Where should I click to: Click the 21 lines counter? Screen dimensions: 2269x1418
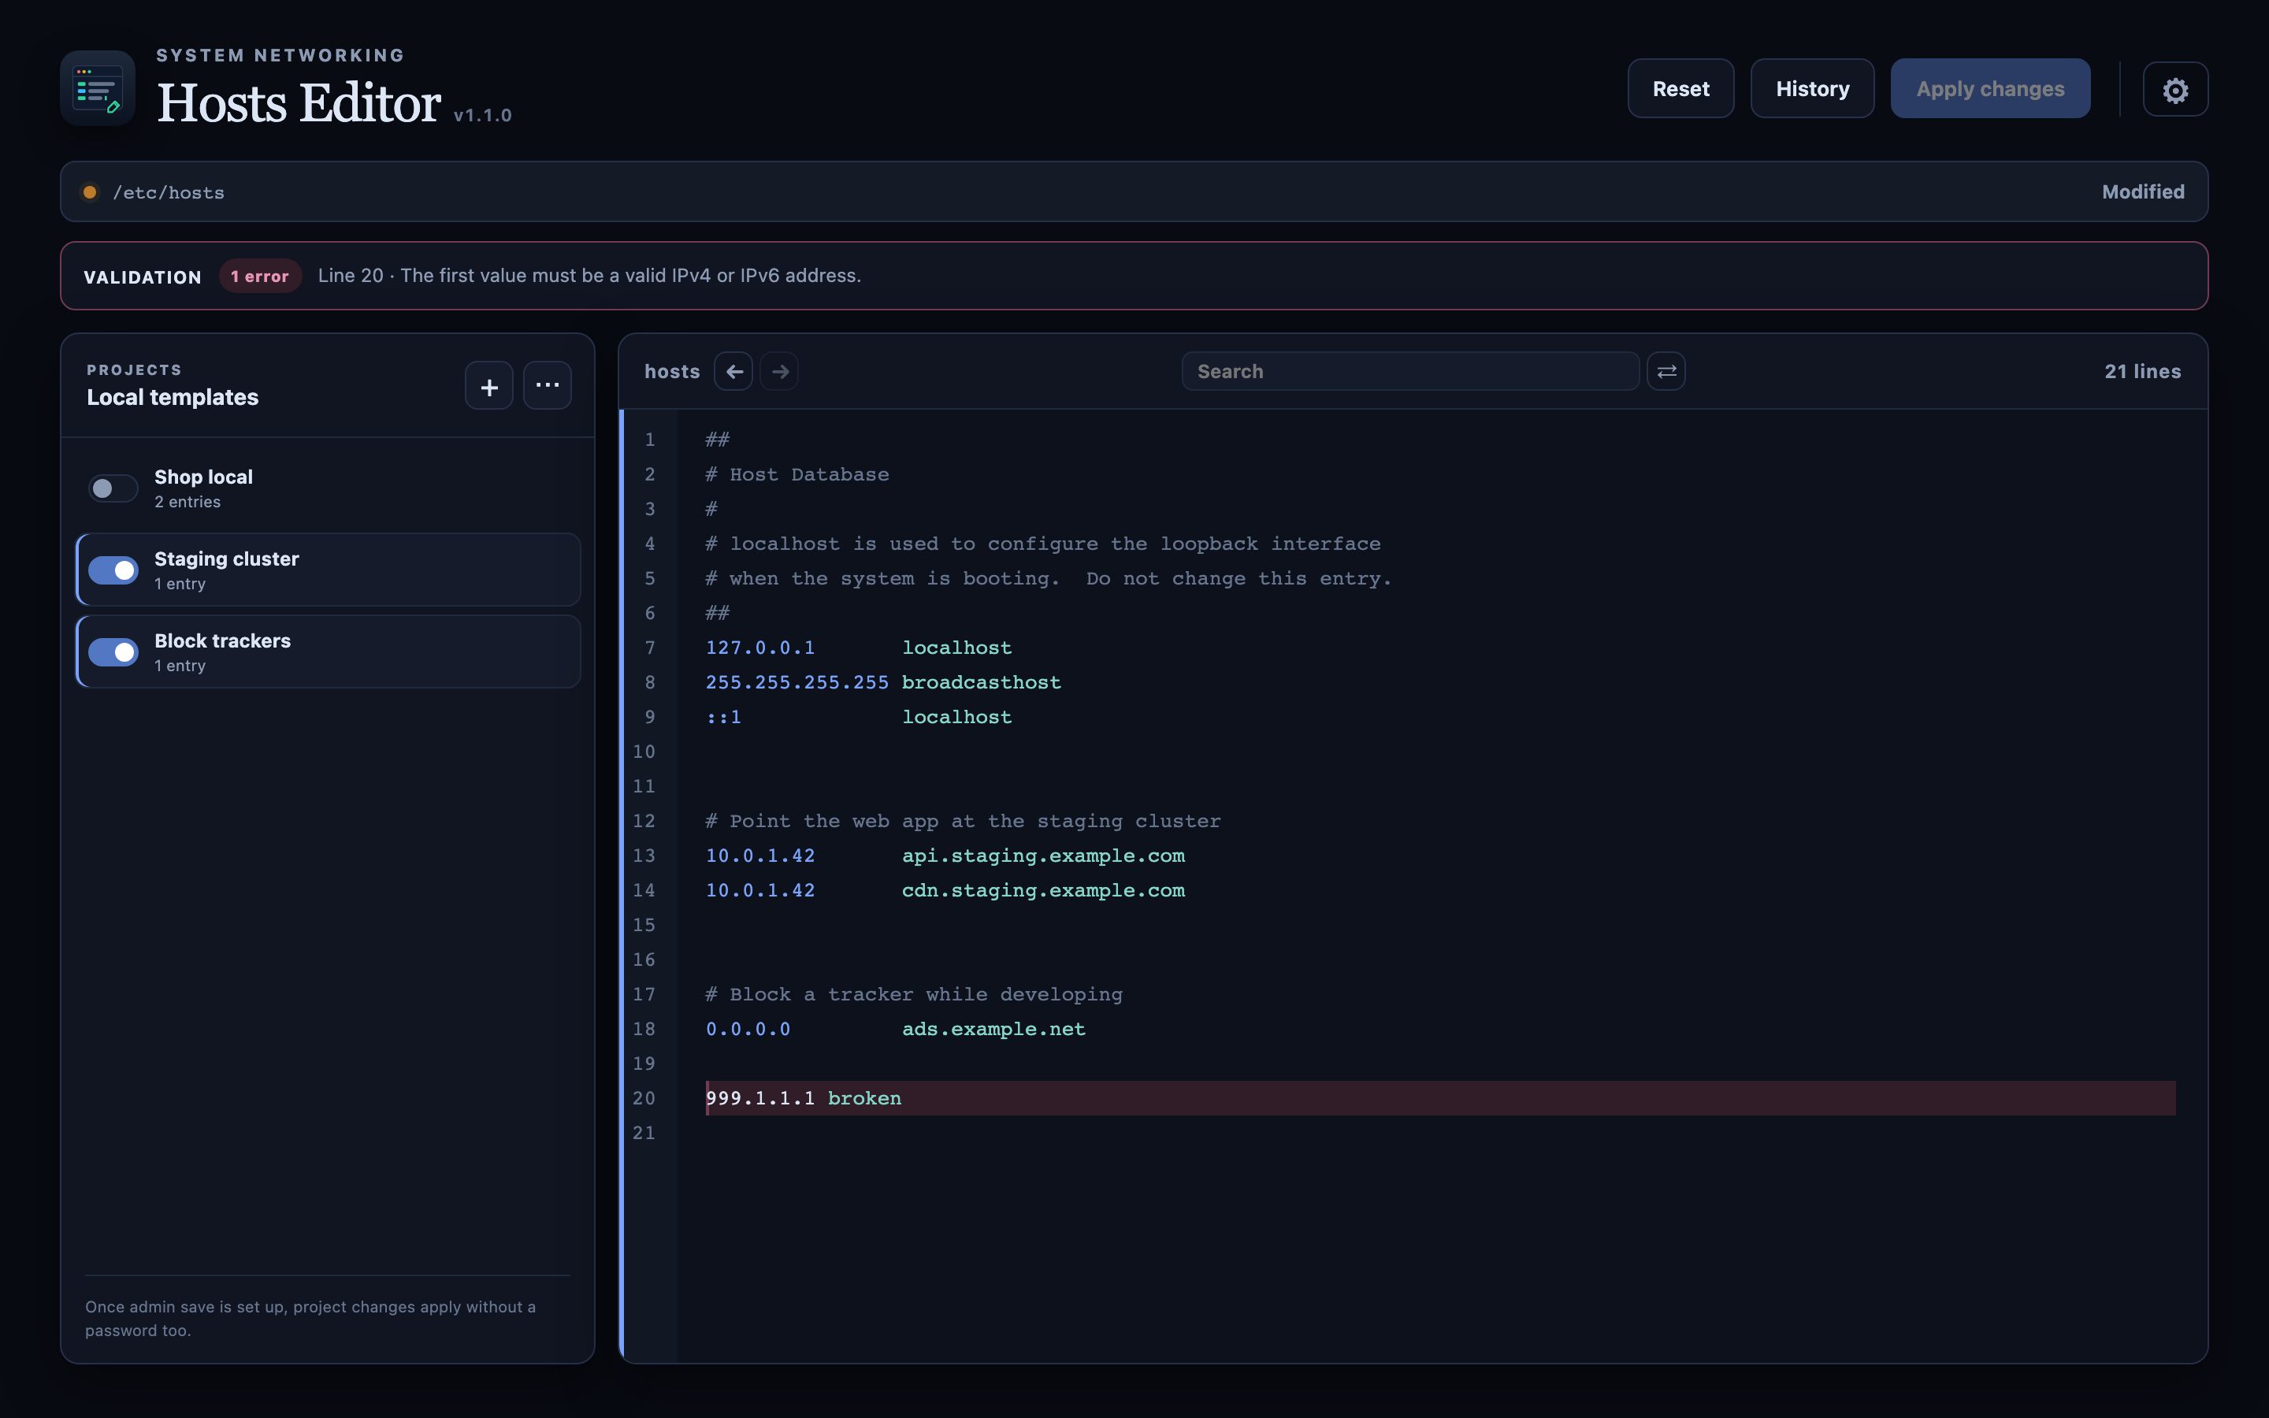click(x=2142, y=371)
